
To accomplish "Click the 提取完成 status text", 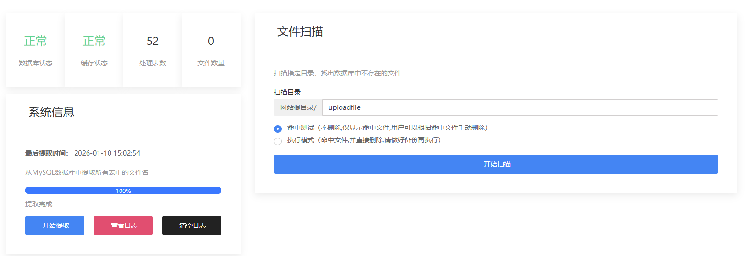I will click(x=39, y=204).
